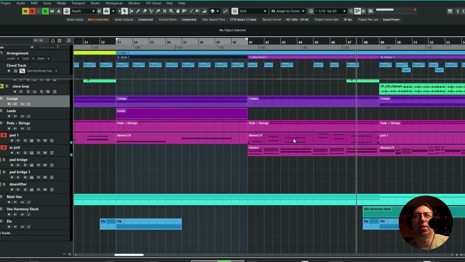Viewport: 465px width, 262px height.
Task: Open the Studio menu
Action: coord(95,3)
